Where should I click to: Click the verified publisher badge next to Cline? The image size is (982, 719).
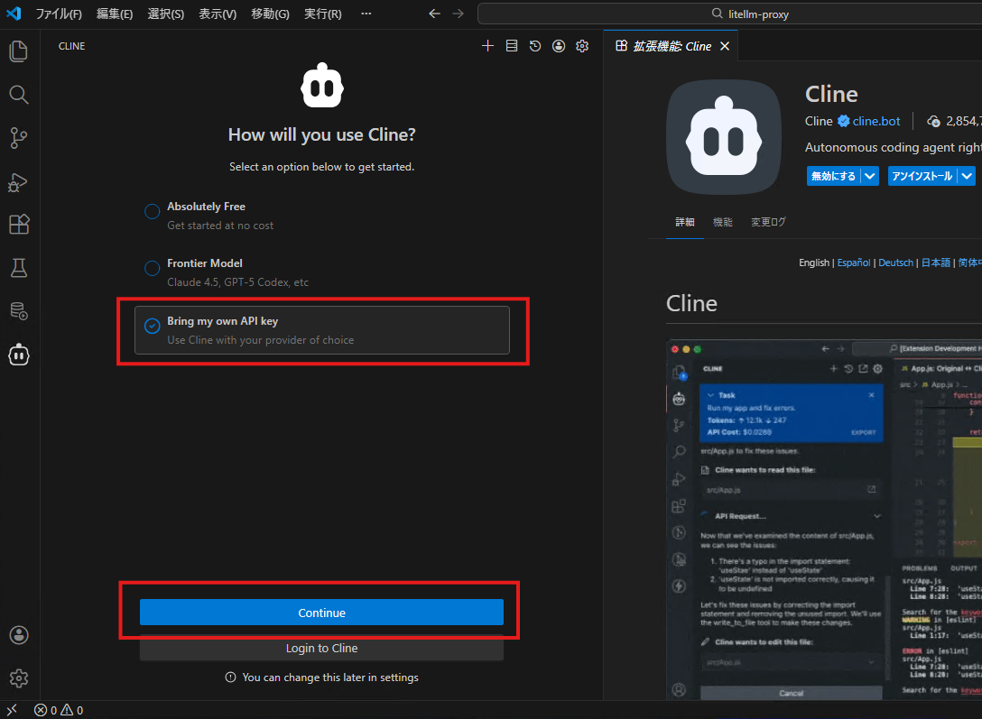844,121
